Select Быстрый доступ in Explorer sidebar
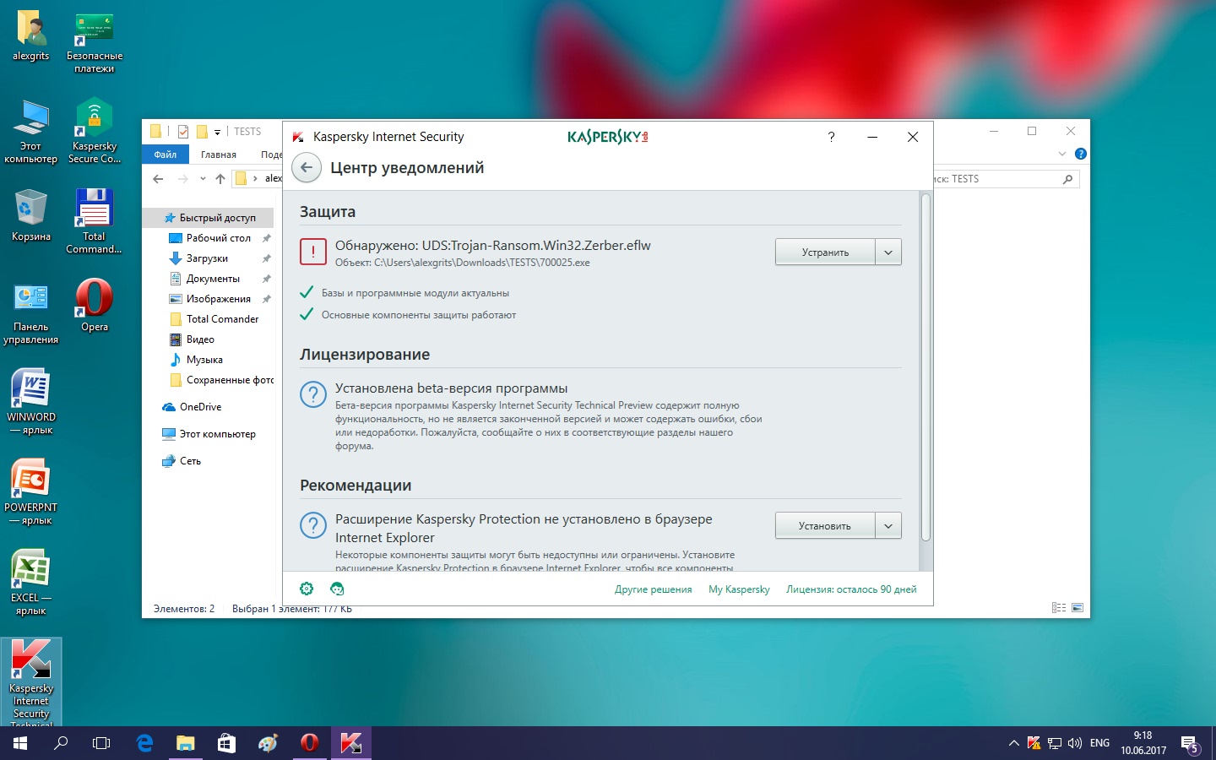 tap(209, 218)
